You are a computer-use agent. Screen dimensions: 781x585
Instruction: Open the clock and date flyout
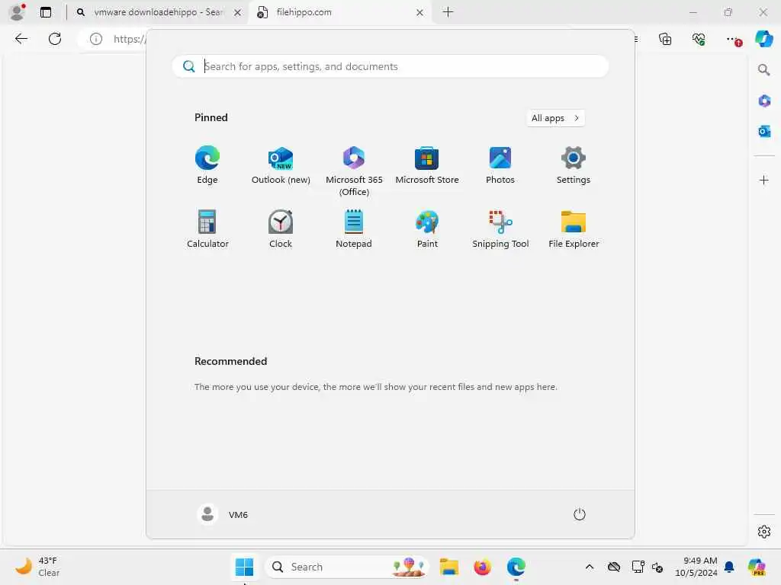696,567
